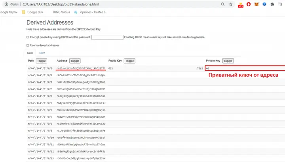
Task: Select path m/44'/144'/0'/0/9
Action: 40,131
